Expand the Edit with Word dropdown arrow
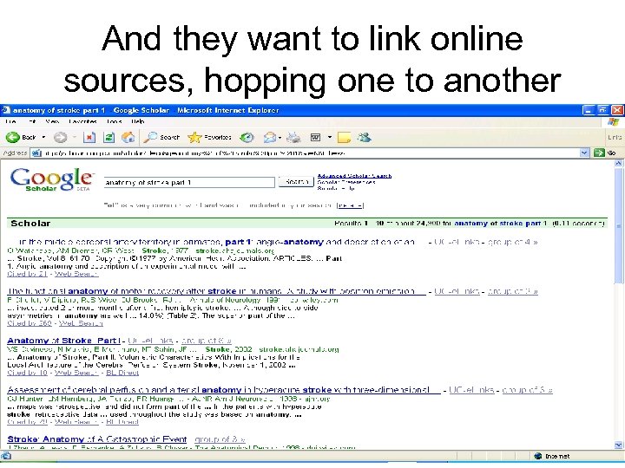This screenshot has width=625, height=468. pyautogui.click(x=330, y=138)
